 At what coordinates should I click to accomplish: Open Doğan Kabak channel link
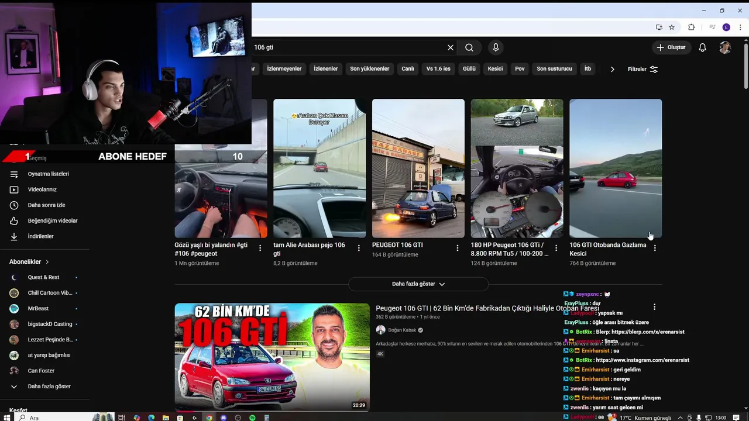point(402,330)
